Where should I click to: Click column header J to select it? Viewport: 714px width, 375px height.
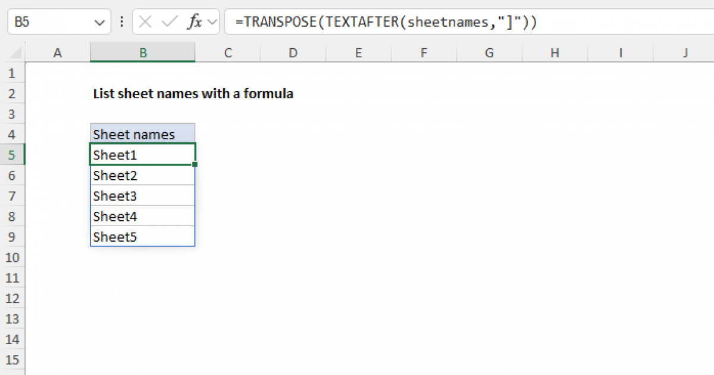pos(685,52)
